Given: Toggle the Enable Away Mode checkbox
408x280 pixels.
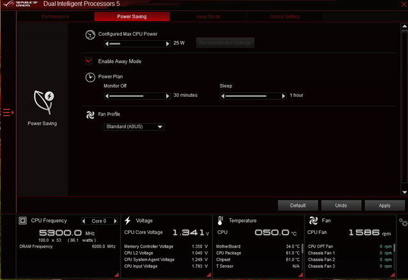Looking at the screenshot, I should (x=89, y=61).
